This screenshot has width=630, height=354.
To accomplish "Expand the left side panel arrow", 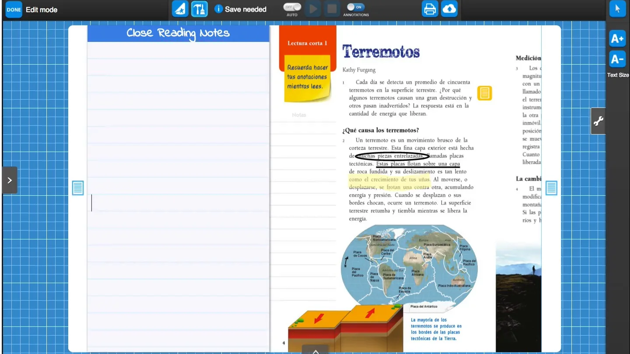I will click(x=10, y=180).
